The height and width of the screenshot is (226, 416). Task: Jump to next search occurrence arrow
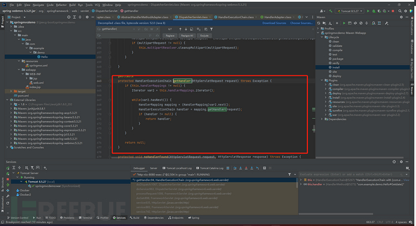pyautogui.click(x=186, y=29)
